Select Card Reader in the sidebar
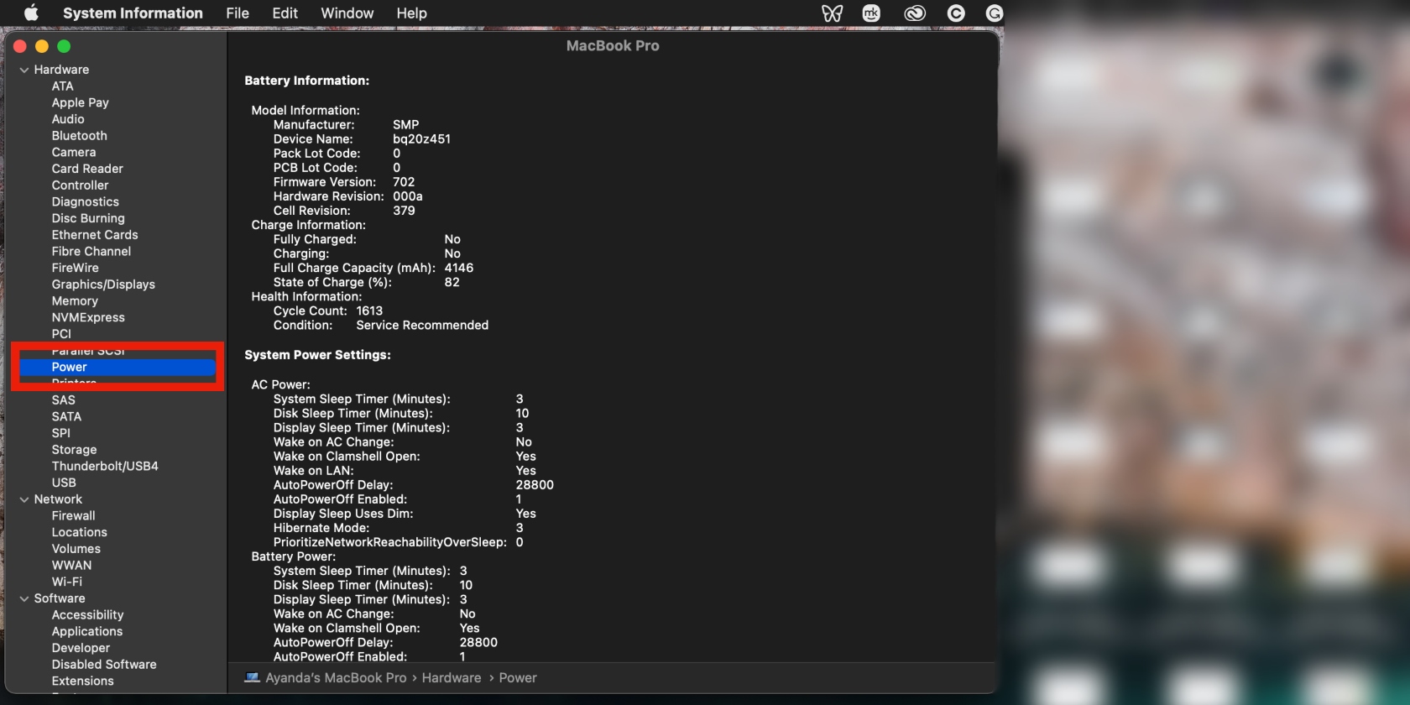The height and width of the screenshot is (705, 1410). pyautogui.click(x=87, y=169)
